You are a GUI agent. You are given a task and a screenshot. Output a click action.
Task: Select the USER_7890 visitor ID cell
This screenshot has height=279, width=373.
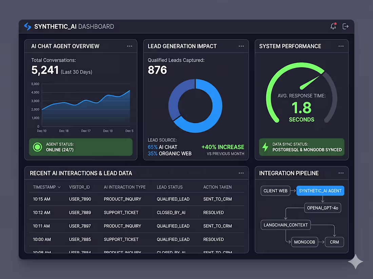tap(80, 199)
